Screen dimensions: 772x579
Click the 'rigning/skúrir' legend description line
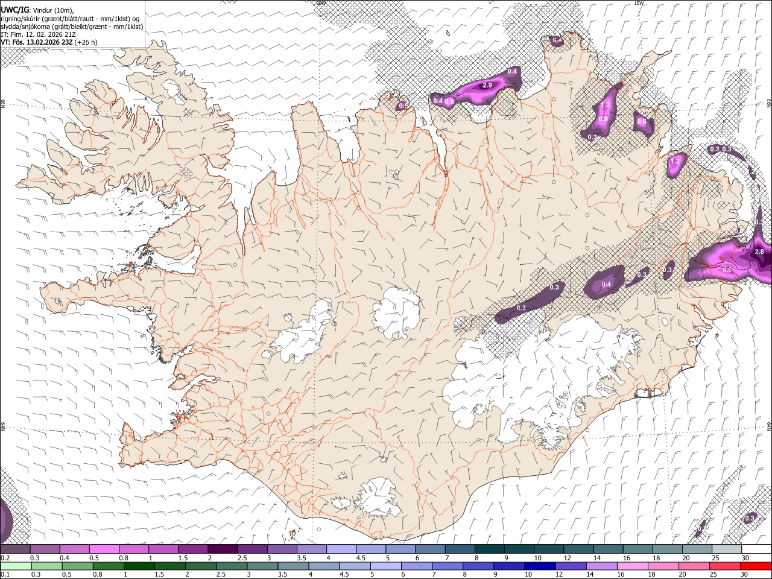[x=70, y=19]
